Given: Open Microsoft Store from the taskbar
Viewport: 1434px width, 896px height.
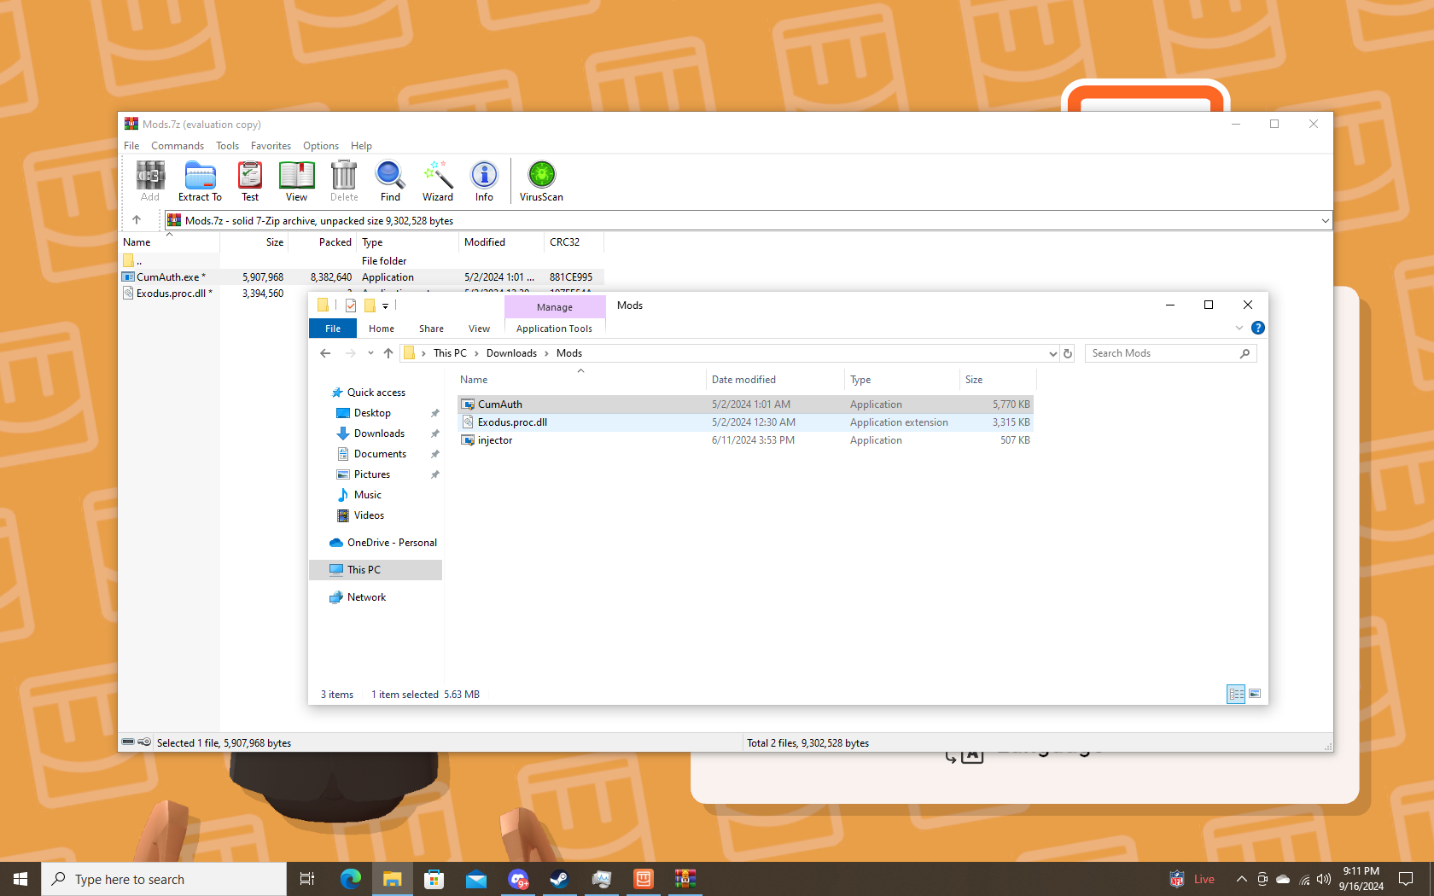Looking at the screenshot, I should 434,879.
